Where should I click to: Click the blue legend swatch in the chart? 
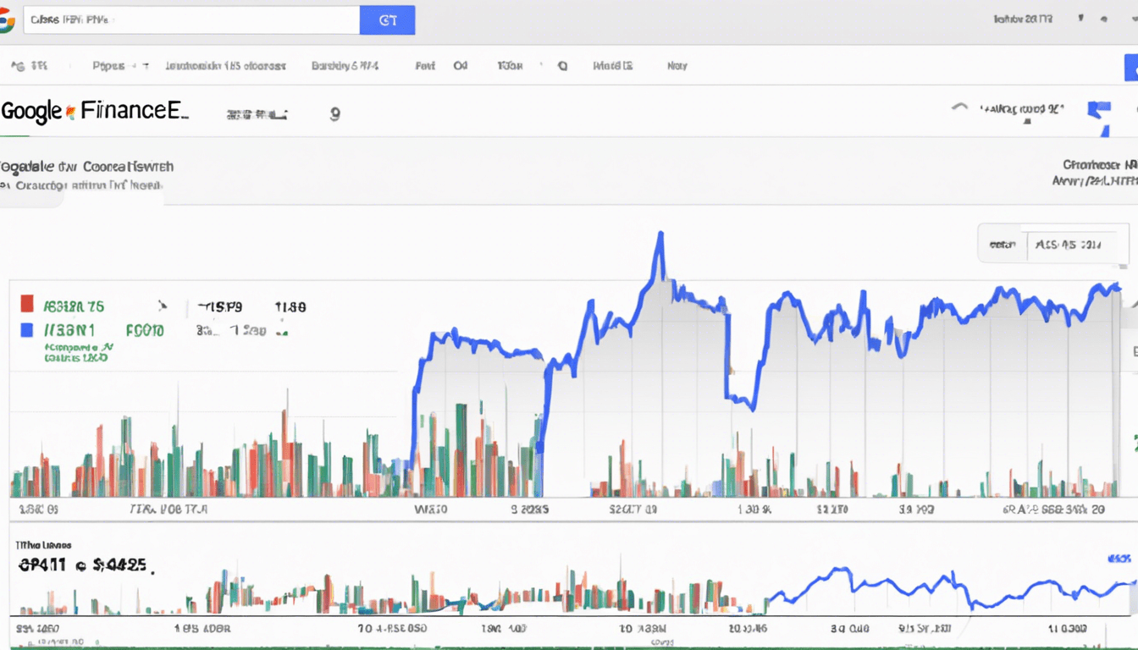(x=27, y=330)
